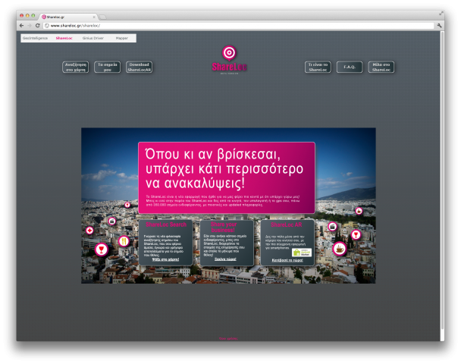
Task: Click the Android Market badge
Action: (302, 253)
